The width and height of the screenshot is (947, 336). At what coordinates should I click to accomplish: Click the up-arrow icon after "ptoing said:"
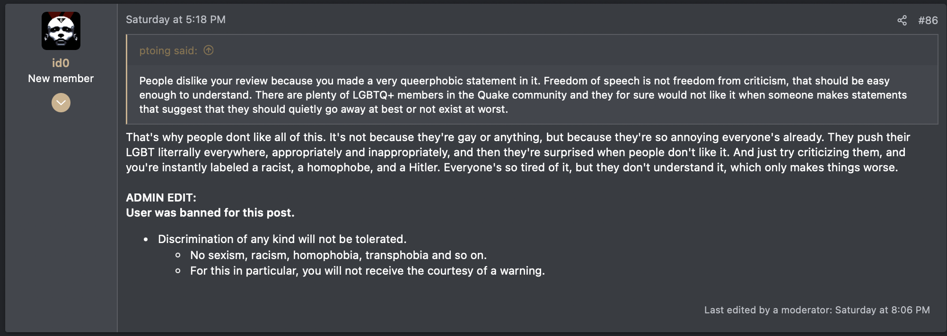pyautogui.click(x=209, y=50)
